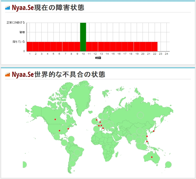Click the green bar at hour 10
Image resolution: width=196 pixels, height=179 pixels.
(83, 37)
